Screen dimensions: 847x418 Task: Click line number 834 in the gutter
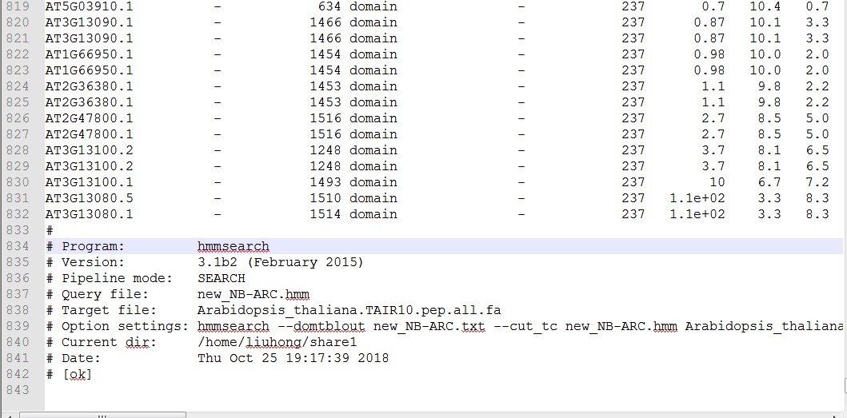[x=17, y=246]
